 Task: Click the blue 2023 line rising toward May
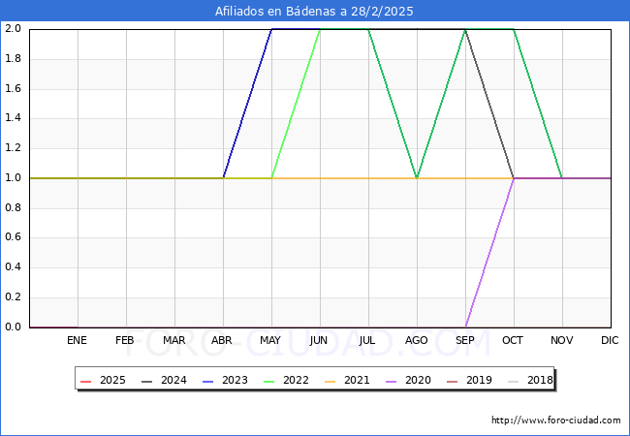247,103
